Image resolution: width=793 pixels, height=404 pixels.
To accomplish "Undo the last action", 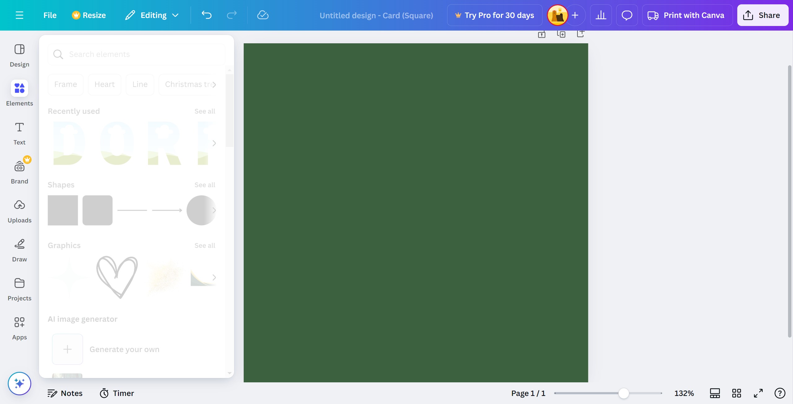I will [207, 15].
